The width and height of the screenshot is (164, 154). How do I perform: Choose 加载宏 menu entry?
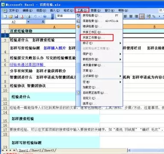pos(99,87)
